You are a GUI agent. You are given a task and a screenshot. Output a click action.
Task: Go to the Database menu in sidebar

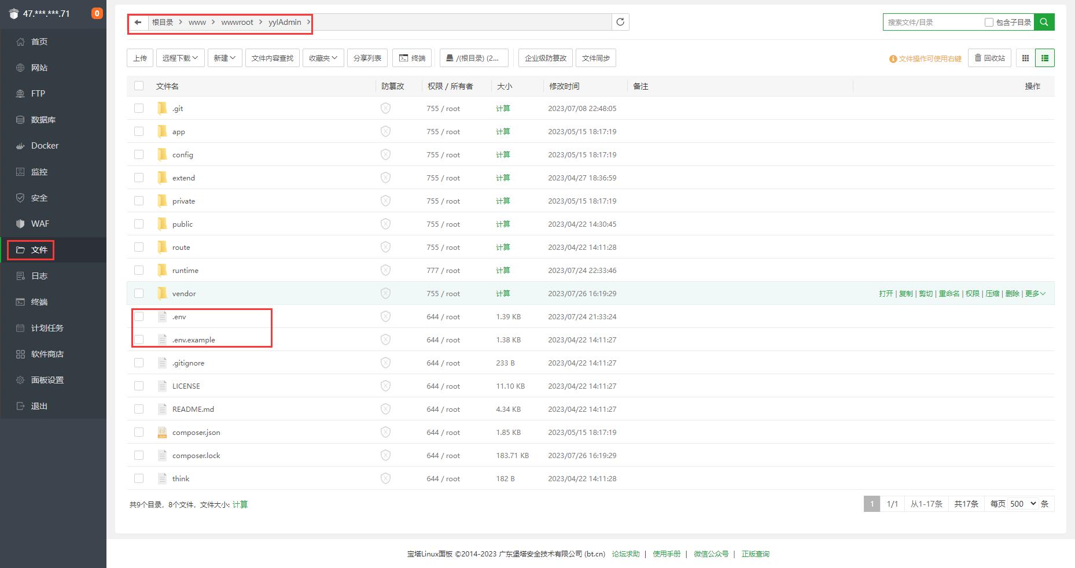[x=43, y=120]
